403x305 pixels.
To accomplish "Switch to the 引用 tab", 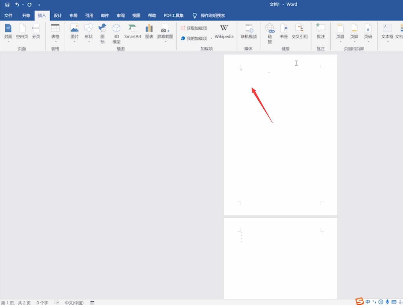I will pyautogui.click(x=89, y=15).
